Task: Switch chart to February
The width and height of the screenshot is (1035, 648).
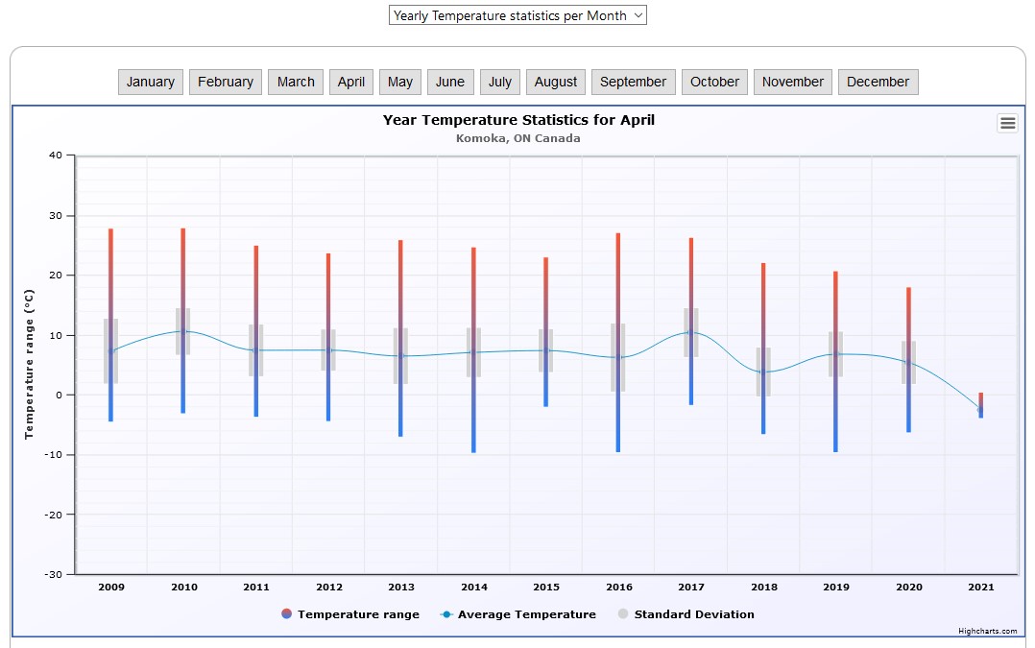Action: (x=226, y=82)
